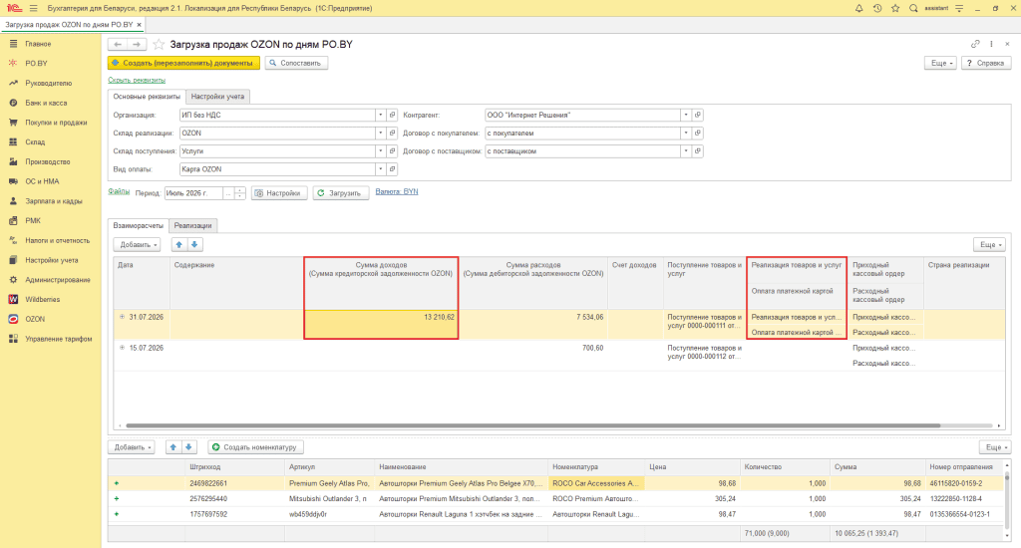Open OZON sidebar section

[x=35, y=319]
